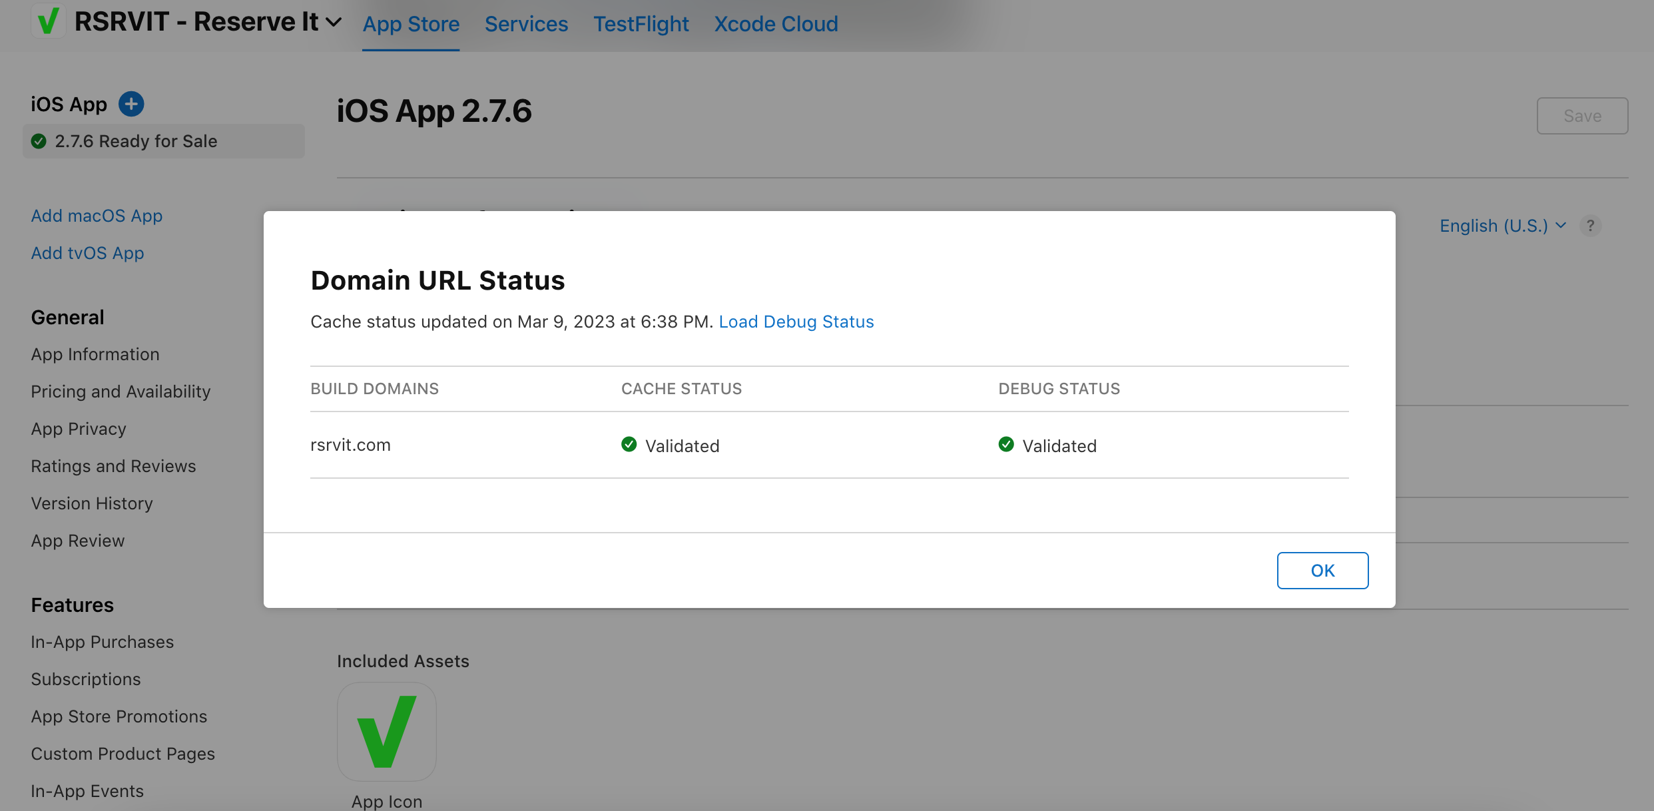
Task: Open App Store Promotions
Action: 119,716
